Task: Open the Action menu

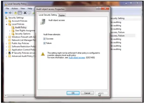Action: coord(15,8)
